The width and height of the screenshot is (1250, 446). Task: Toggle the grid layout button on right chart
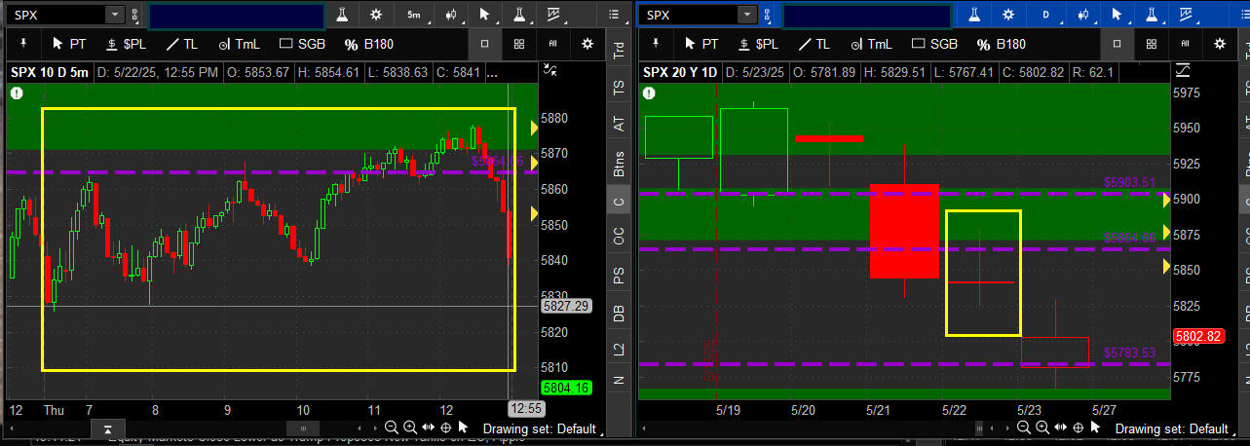coord(1152,44)
